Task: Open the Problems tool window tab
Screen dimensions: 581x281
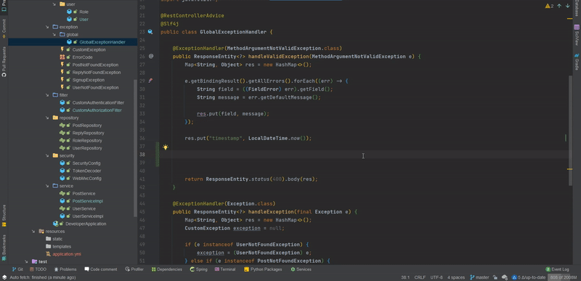Action: click(x=65, y=269)
